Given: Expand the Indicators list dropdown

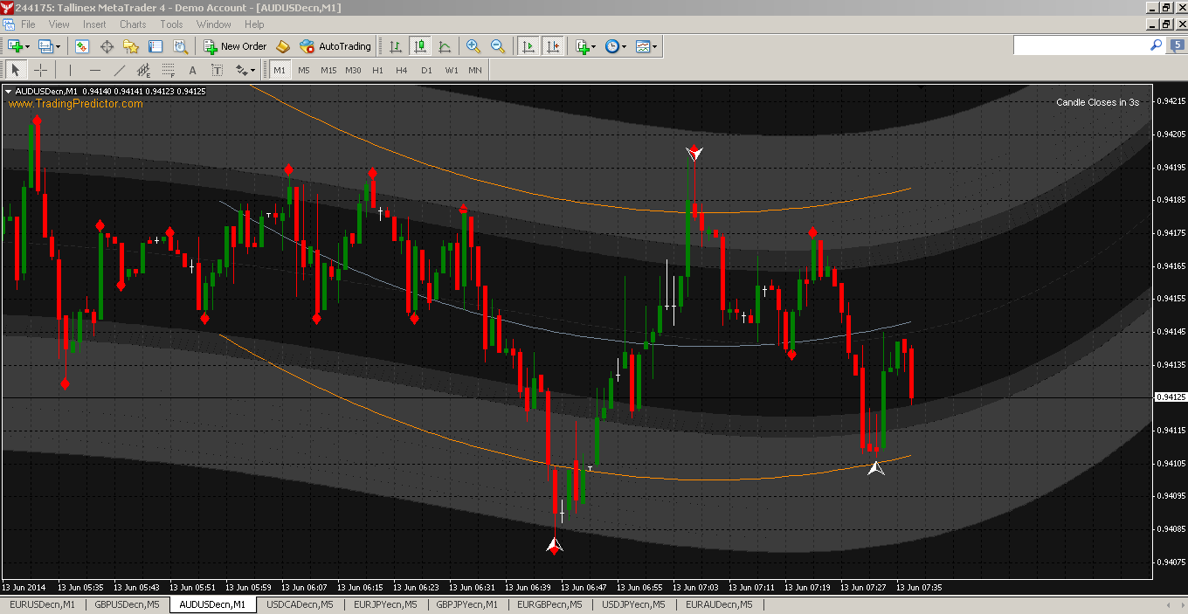Looking at the screenshot, I should [585, 46].
